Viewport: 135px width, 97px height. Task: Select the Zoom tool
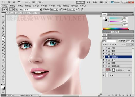click(x=3, y=82)
